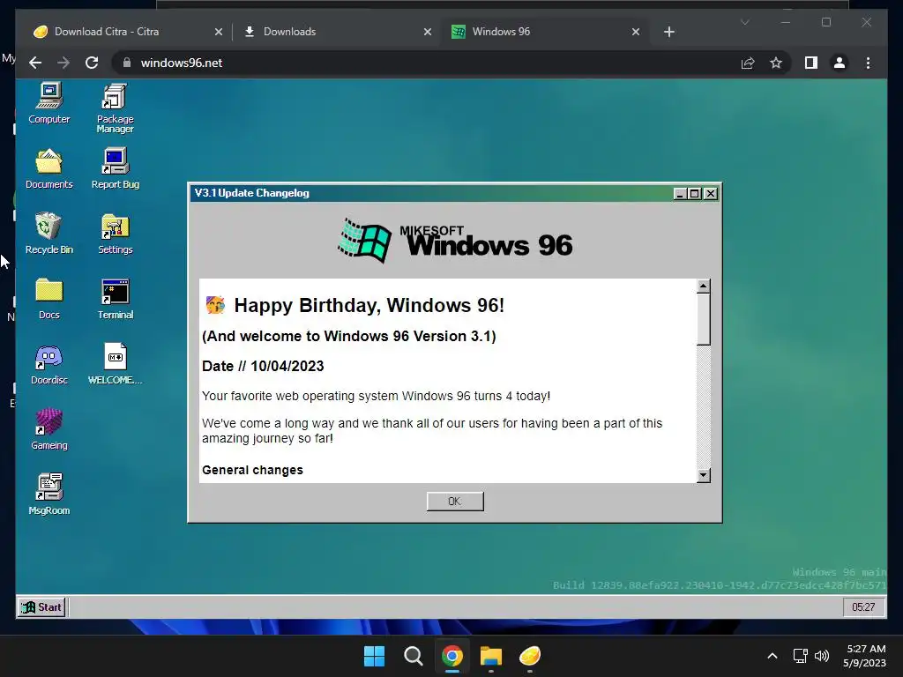Click the Windows 96 Start button

[41, 606]
